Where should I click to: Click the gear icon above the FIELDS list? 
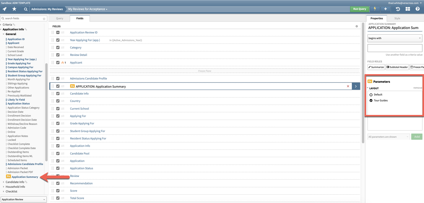coord(357,26)
